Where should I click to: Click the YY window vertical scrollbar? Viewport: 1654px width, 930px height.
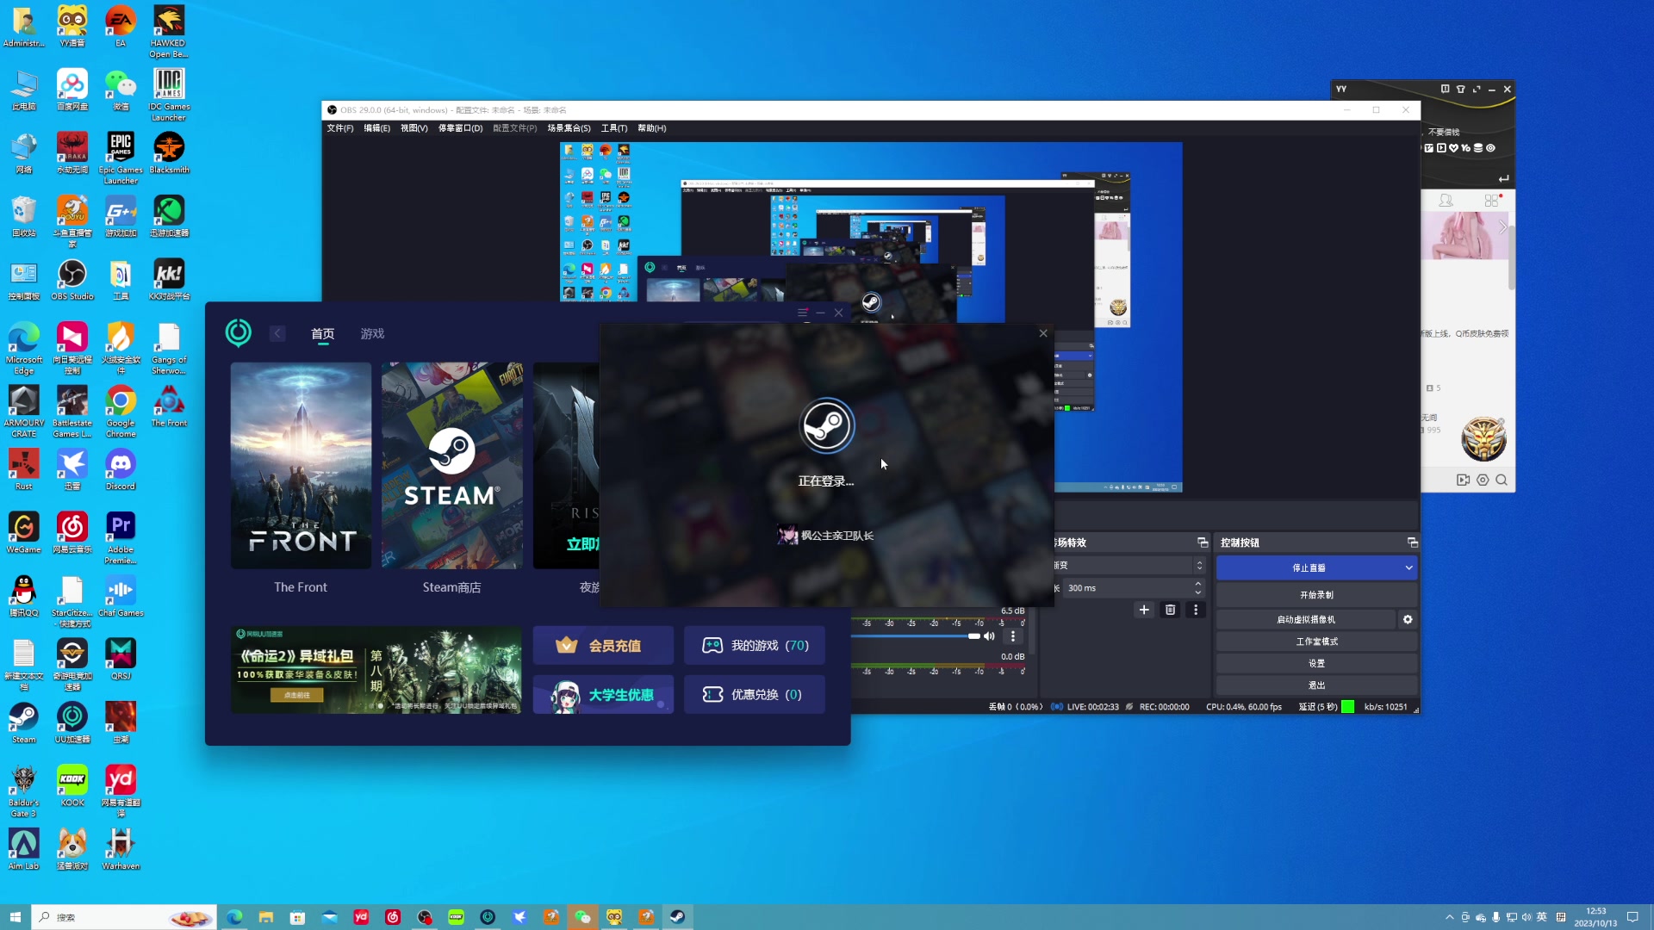pos(1511,257)
